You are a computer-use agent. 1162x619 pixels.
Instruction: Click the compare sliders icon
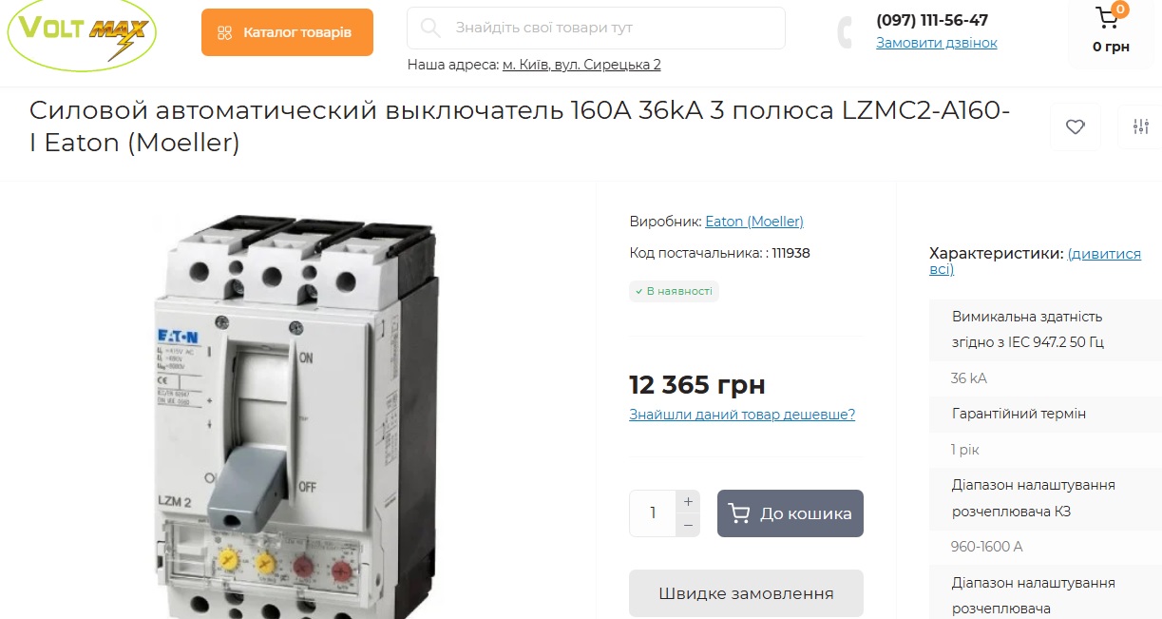tap(1140, 126)
